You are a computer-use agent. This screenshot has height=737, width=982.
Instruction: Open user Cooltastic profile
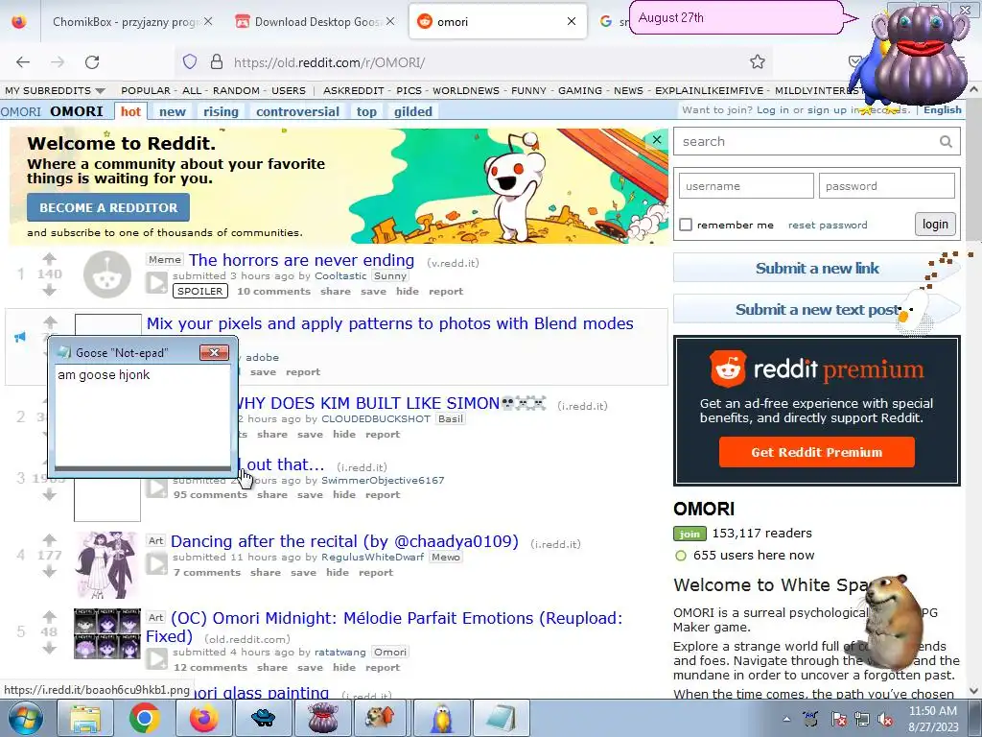(340, 275)
